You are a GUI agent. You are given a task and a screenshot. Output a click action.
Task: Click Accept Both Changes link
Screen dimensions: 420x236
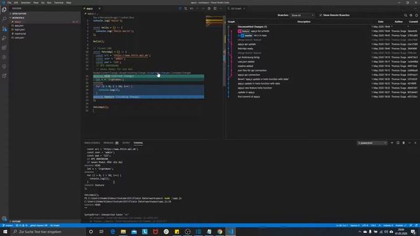[x=159, y=73]
